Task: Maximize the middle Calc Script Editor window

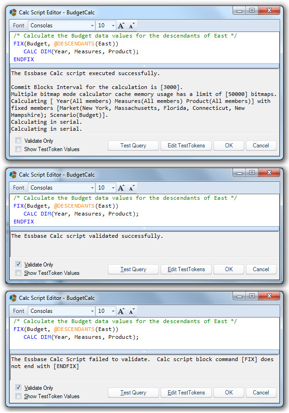Action: pyautogui.click(x=252, y=172)
